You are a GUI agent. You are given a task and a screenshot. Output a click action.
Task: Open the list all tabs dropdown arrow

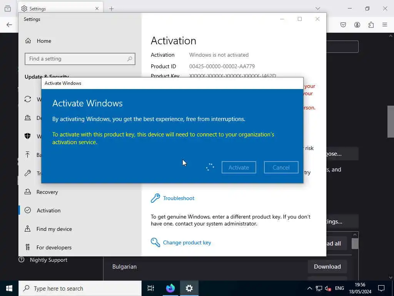pyautogui.click(x=318, y=8)
